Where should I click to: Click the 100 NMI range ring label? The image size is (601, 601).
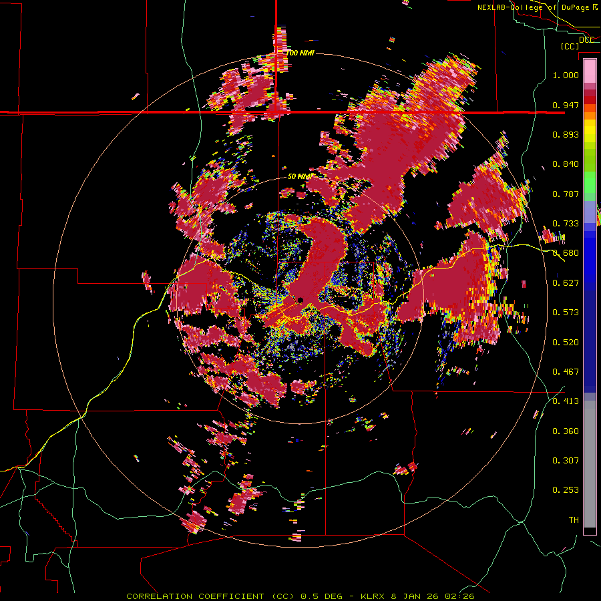tap(300, 53)
